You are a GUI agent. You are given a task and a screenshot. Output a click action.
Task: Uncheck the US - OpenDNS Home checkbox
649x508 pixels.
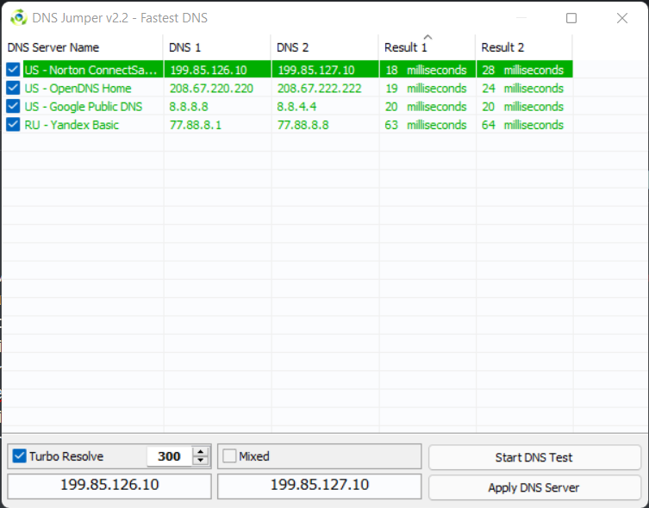coord(13,88)
